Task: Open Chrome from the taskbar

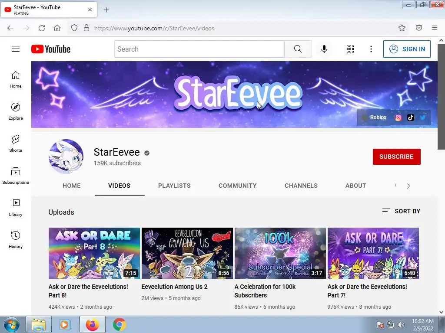Action: (120, 324)
